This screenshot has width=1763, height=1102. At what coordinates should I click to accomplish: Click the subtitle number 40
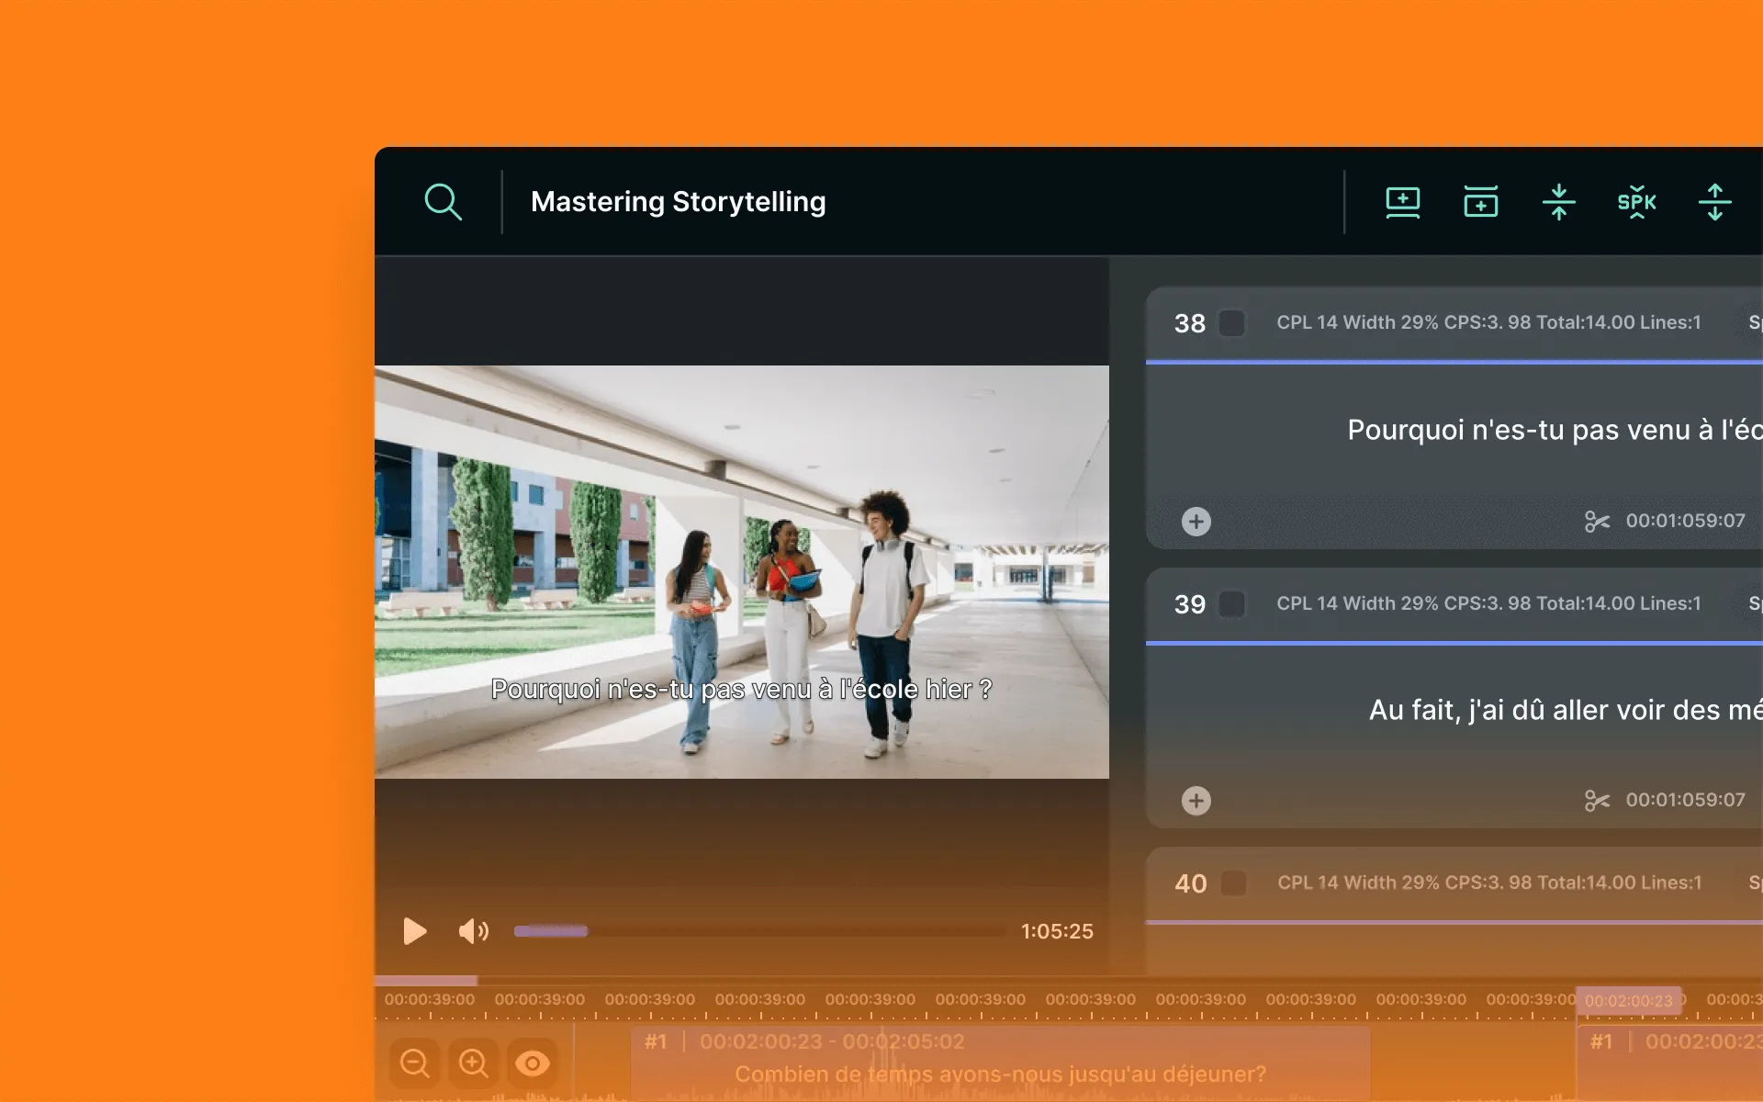[1191, 883]
